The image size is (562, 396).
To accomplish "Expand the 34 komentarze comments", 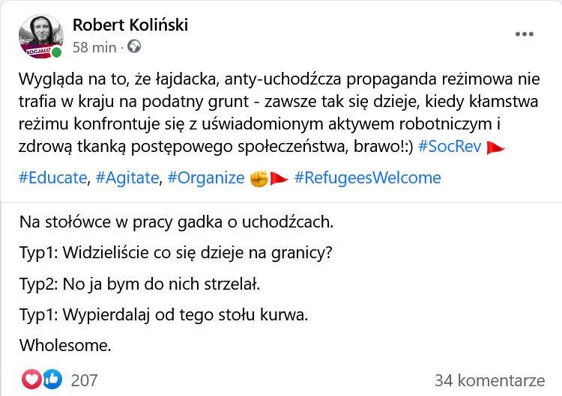I will coord(489,380).
